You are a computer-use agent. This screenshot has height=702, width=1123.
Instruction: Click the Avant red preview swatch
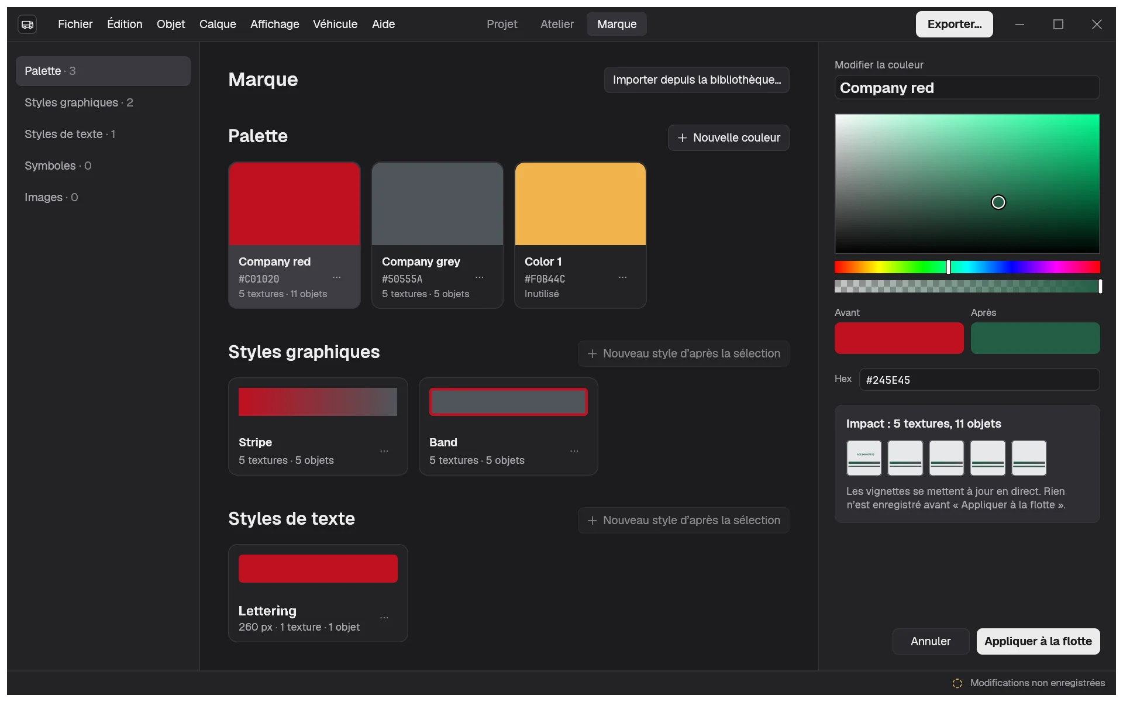[x=899, y=338]
